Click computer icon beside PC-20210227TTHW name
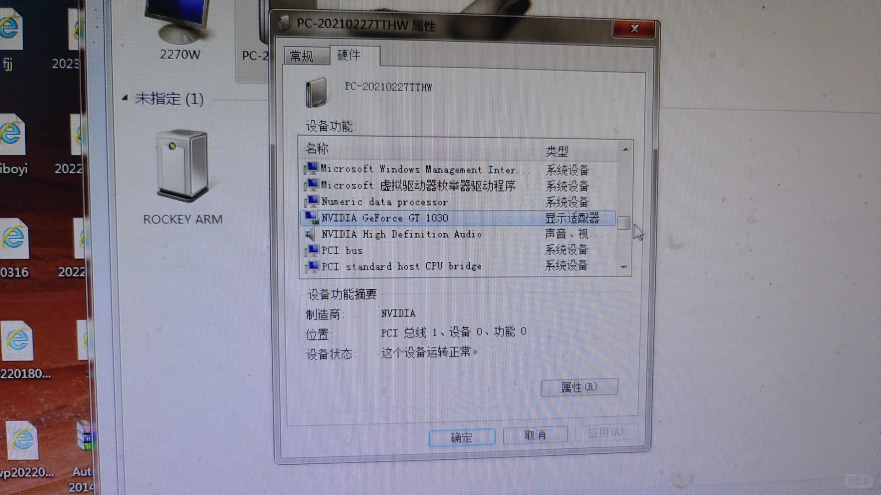The image size is (881, 495). [x=316, y=92]
